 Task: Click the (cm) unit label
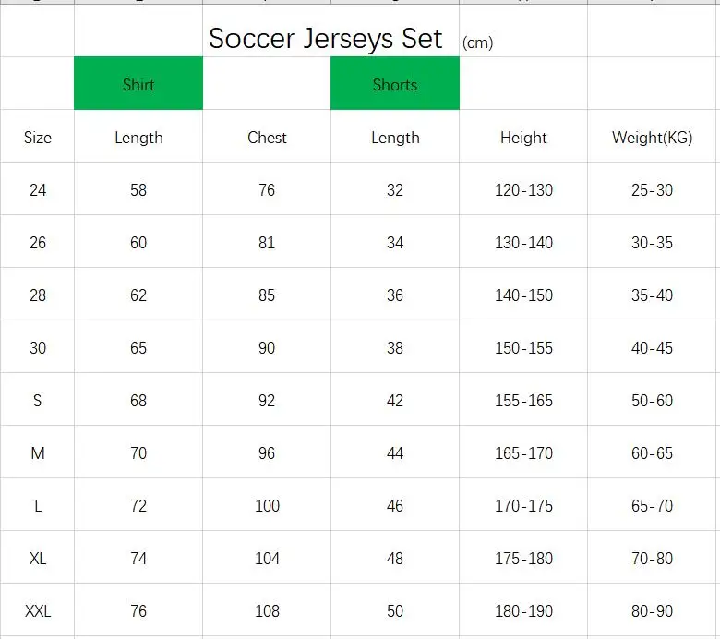pyautogui.click(x=477, y=42)
